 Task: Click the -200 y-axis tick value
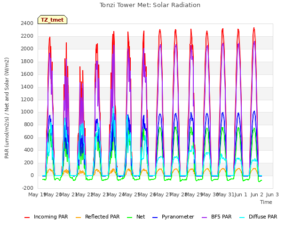28,188
